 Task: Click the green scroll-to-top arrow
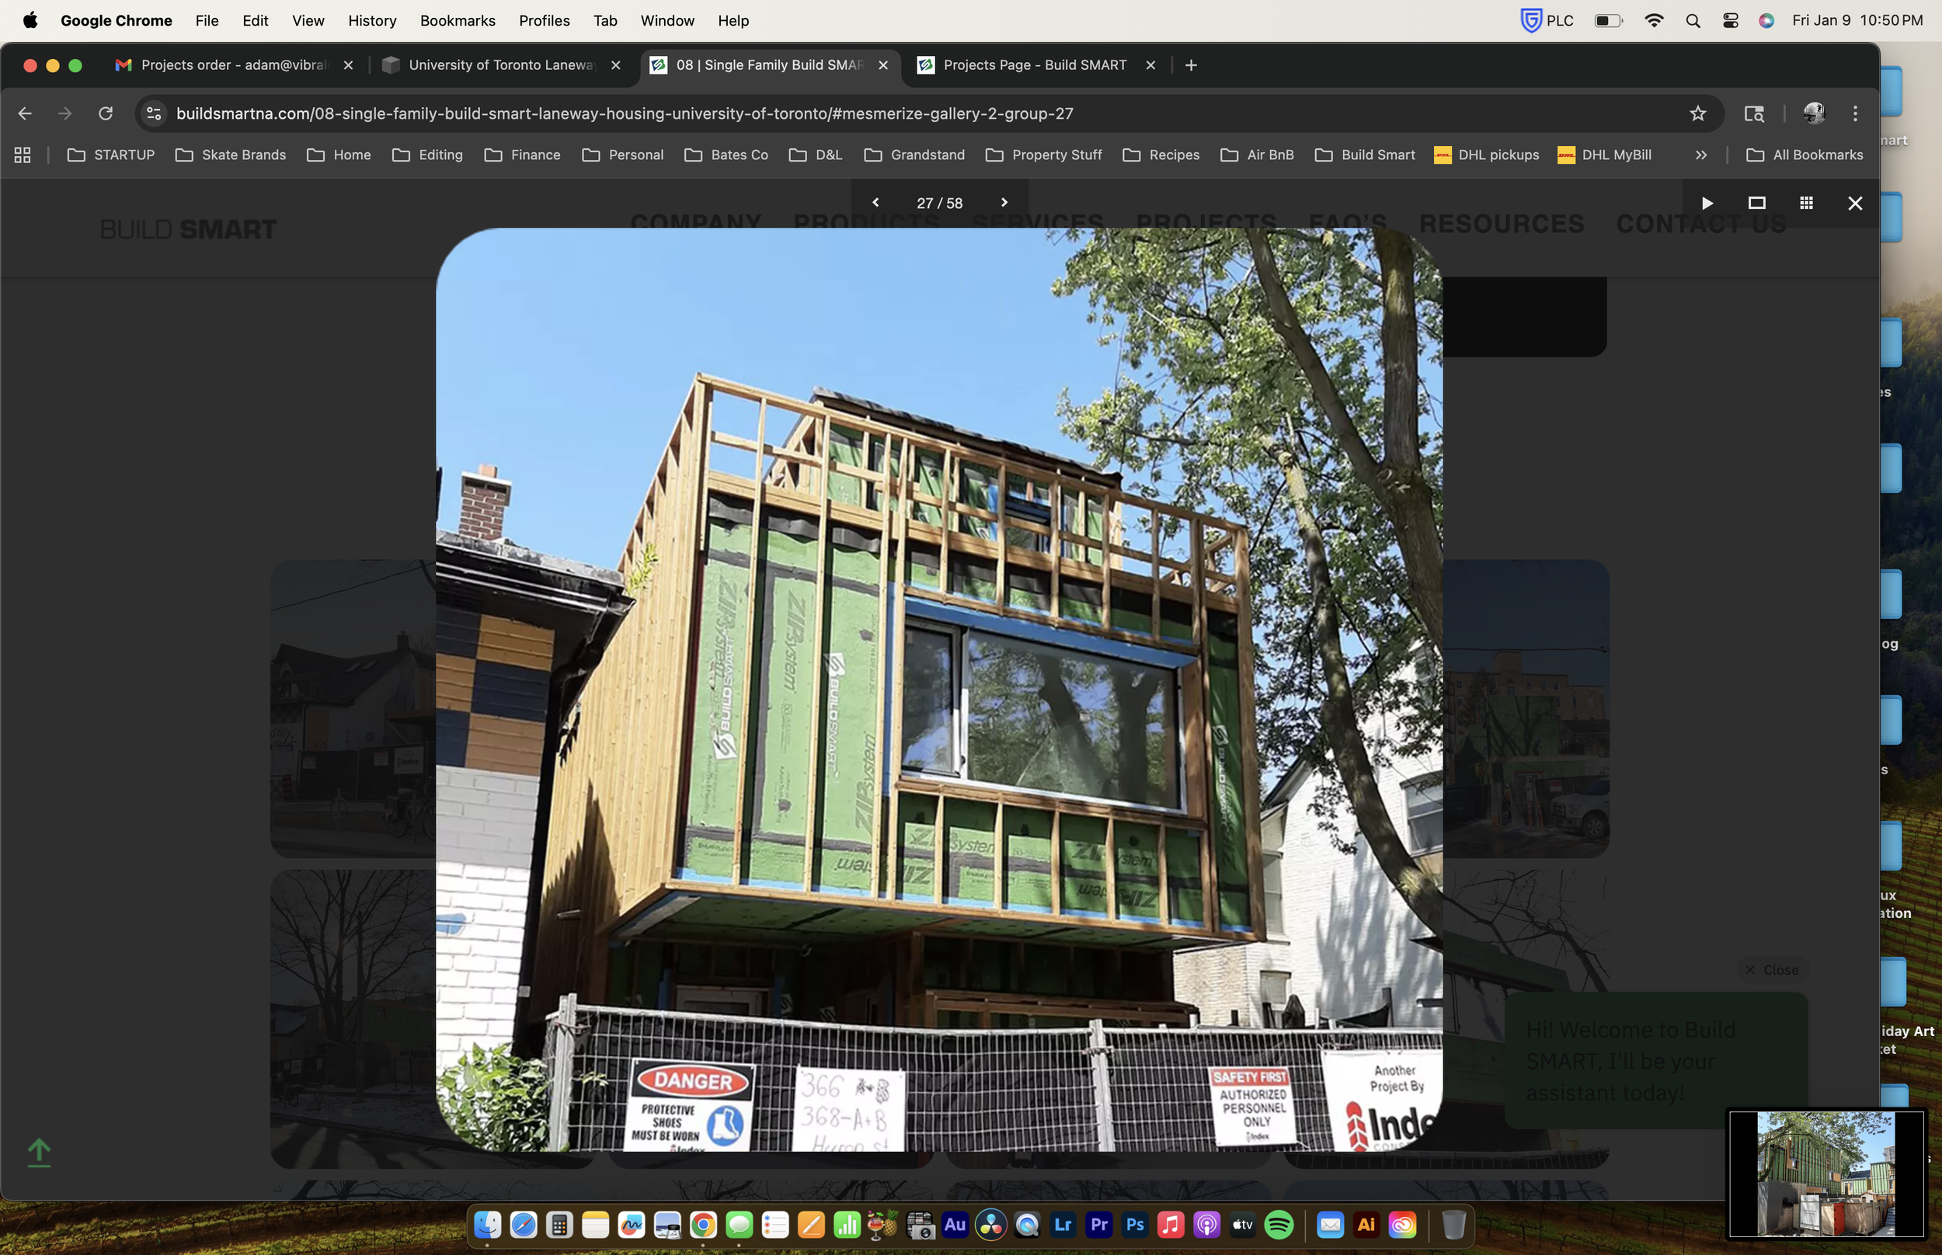(39, 1152)
